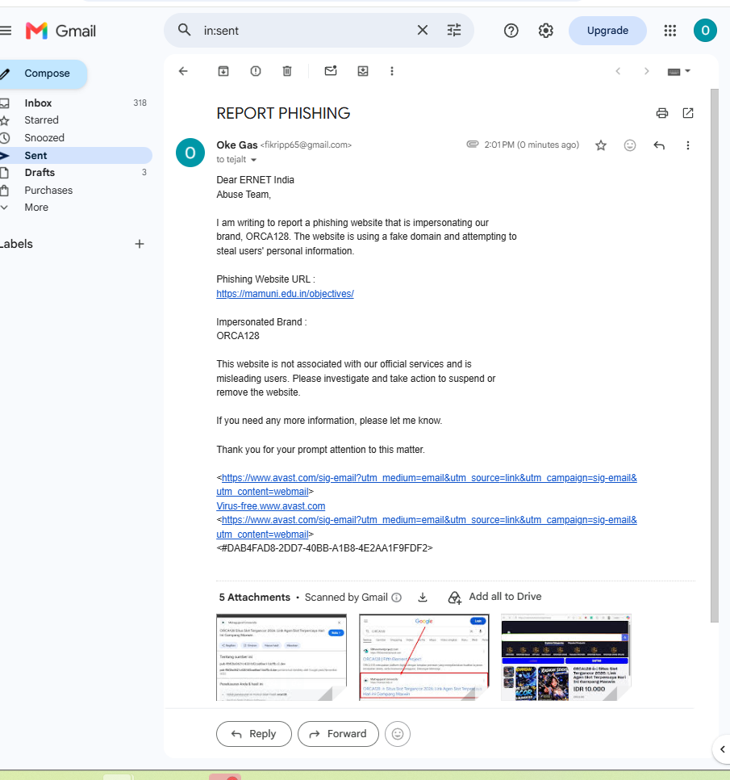
Task: Open the ORCA128 slot site attachment thumbnail
Action: (566, 657)
